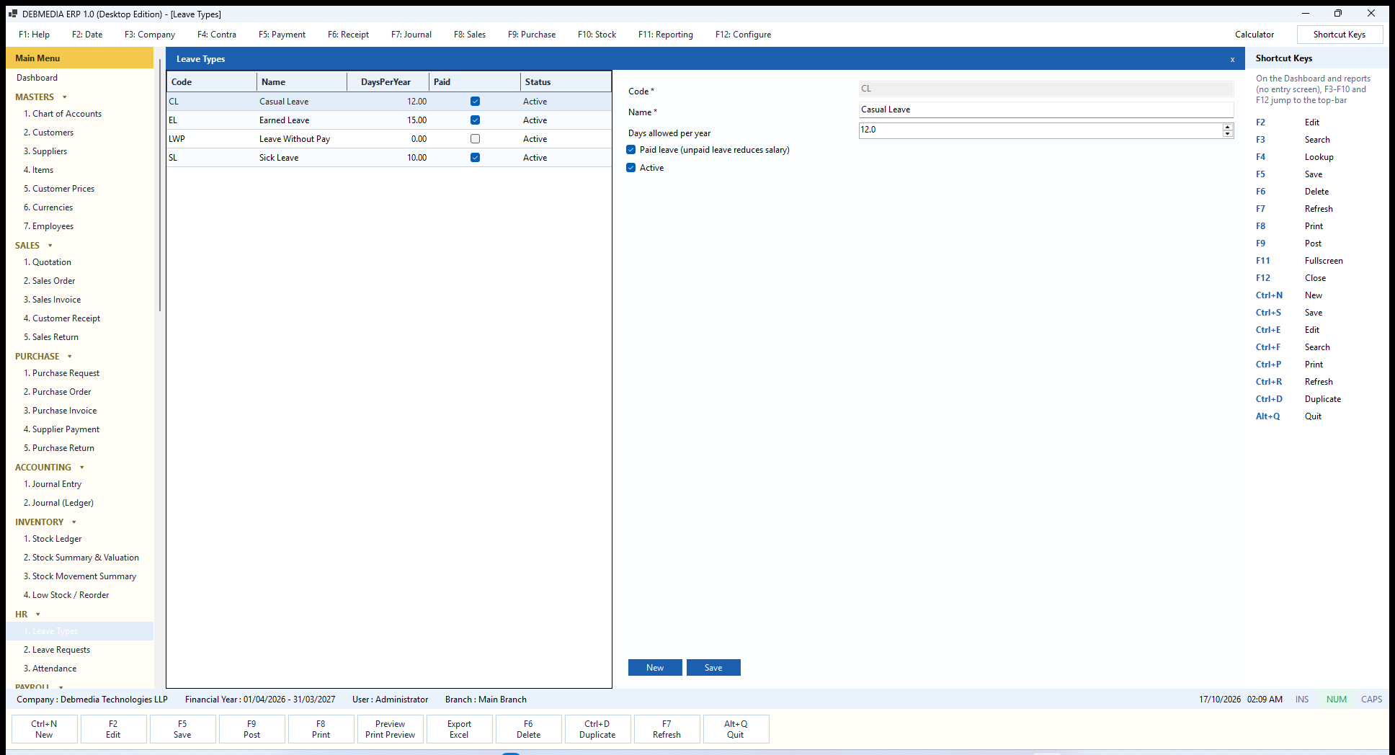Click Export Excel button

(x=459, y=729)
